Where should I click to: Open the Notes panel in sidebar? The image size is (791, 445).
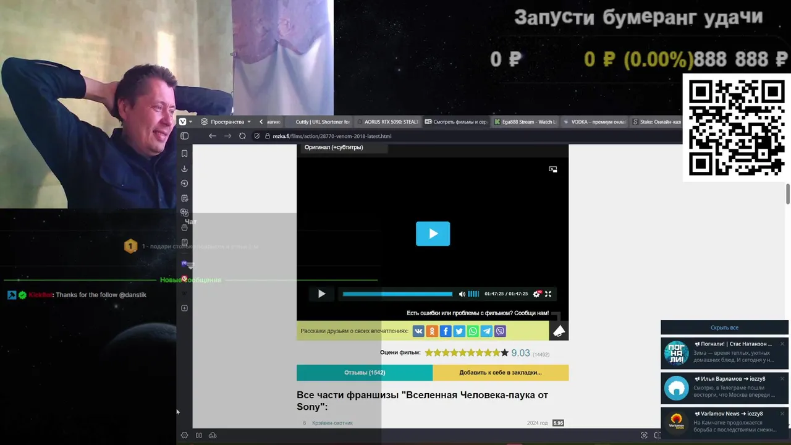(184, 198)
